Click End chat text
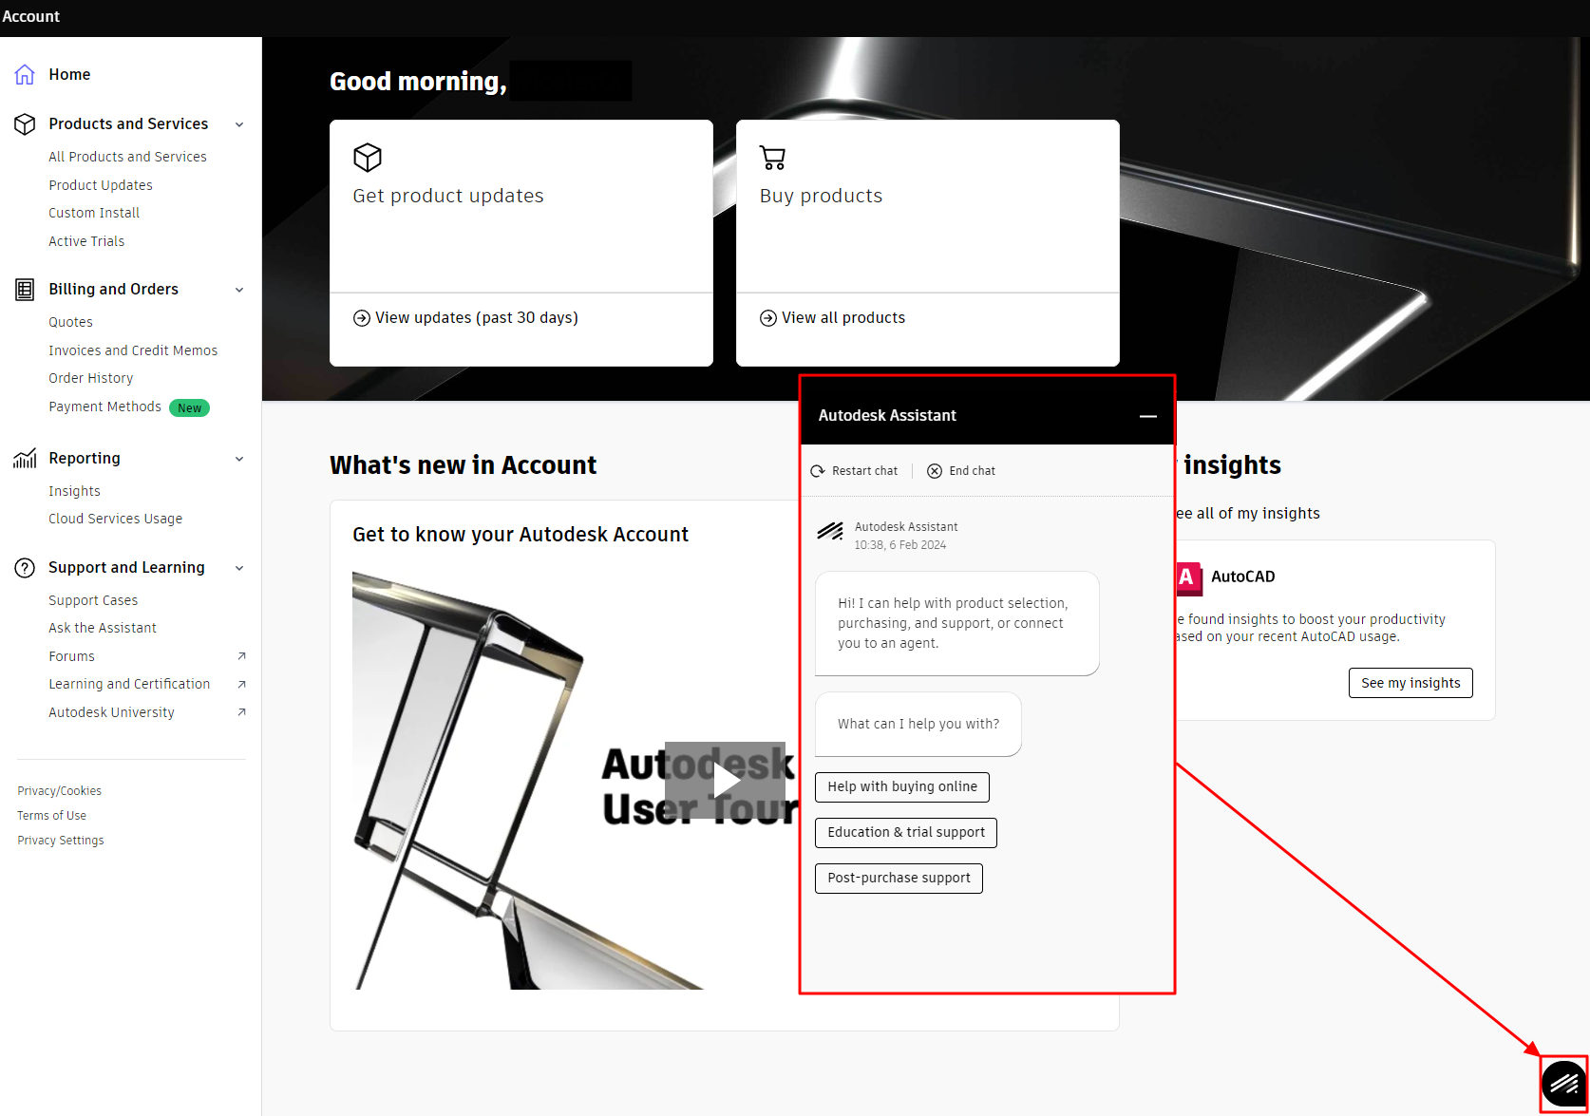The height and width of the screenshot is (1116, 1590). coord(972,471)
